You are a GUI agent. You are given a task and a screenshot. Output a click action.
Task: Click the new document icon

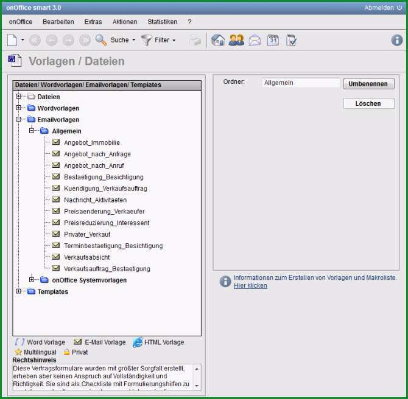tap(12, 40)
